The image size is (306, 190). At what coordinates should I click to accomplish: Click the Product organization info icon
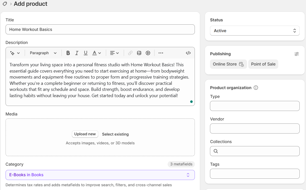tap(256, 88)
